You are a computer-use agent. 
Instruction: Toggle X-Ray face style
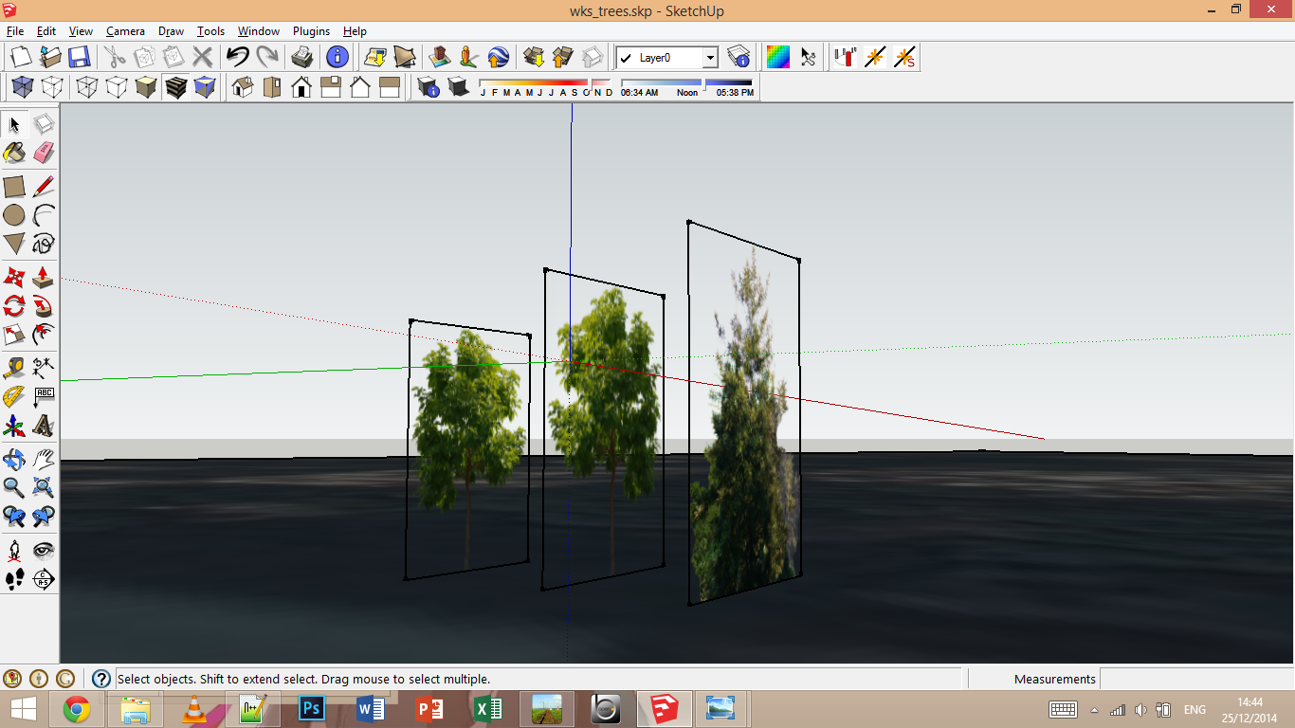pos(22,88)
